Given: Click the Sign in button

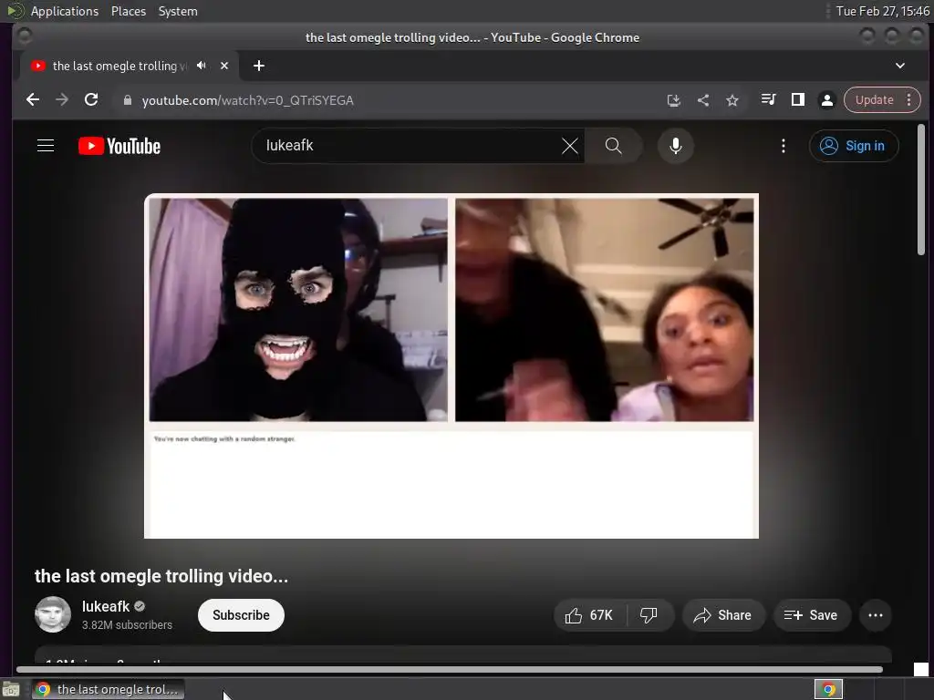Looking at the screenshot, I should point(854,146).
